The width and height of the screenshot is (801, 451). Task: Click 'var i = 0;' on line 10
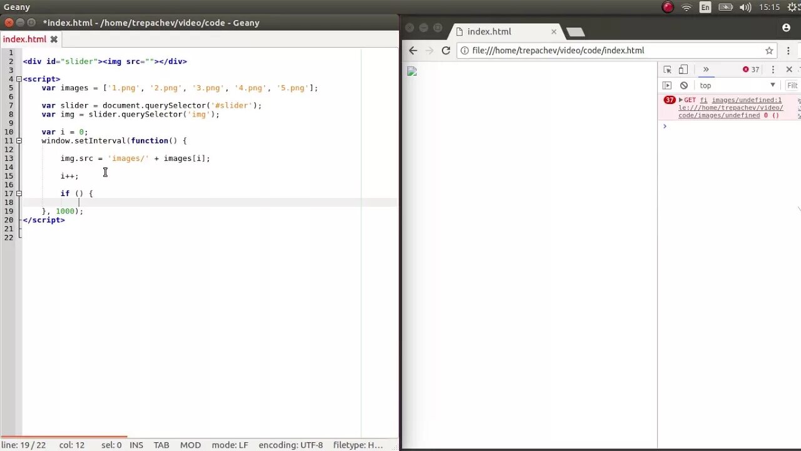[x=65, y=132]
